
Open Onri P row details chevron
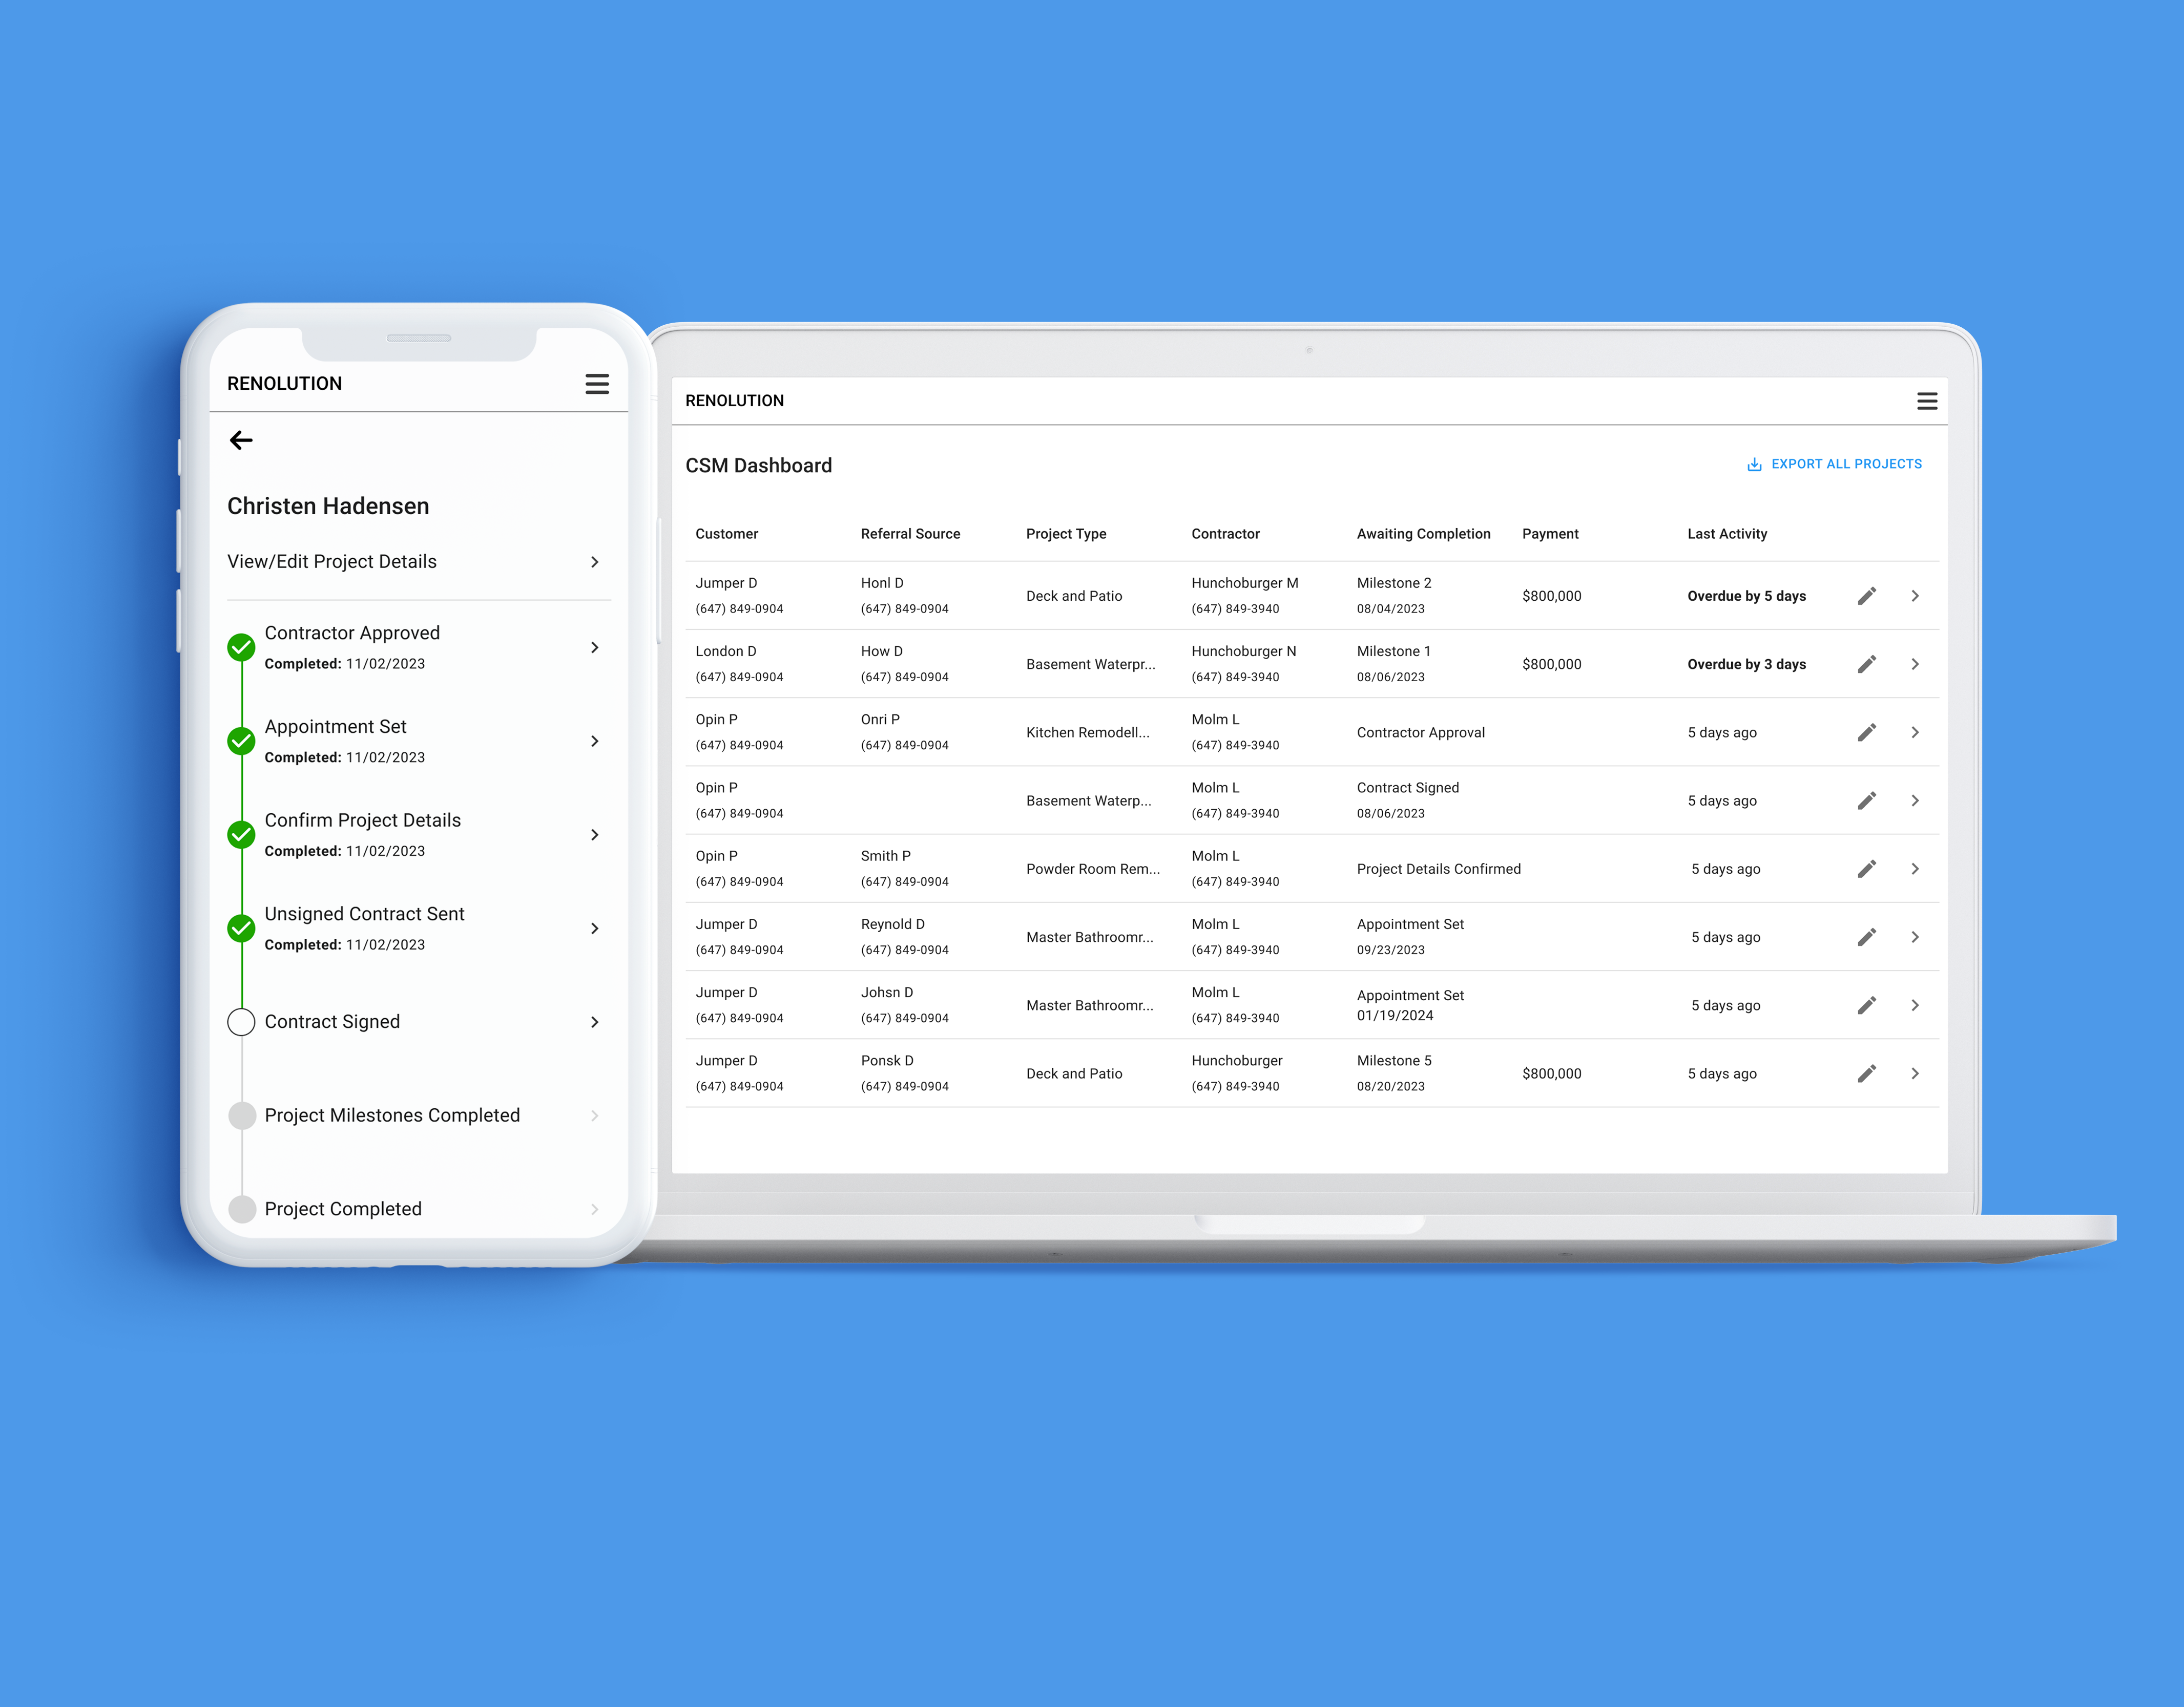[x=1914, y=732]
